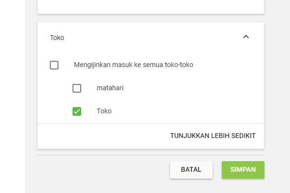
Task: Click the white left sidebar strip
Action: point(13,96)
